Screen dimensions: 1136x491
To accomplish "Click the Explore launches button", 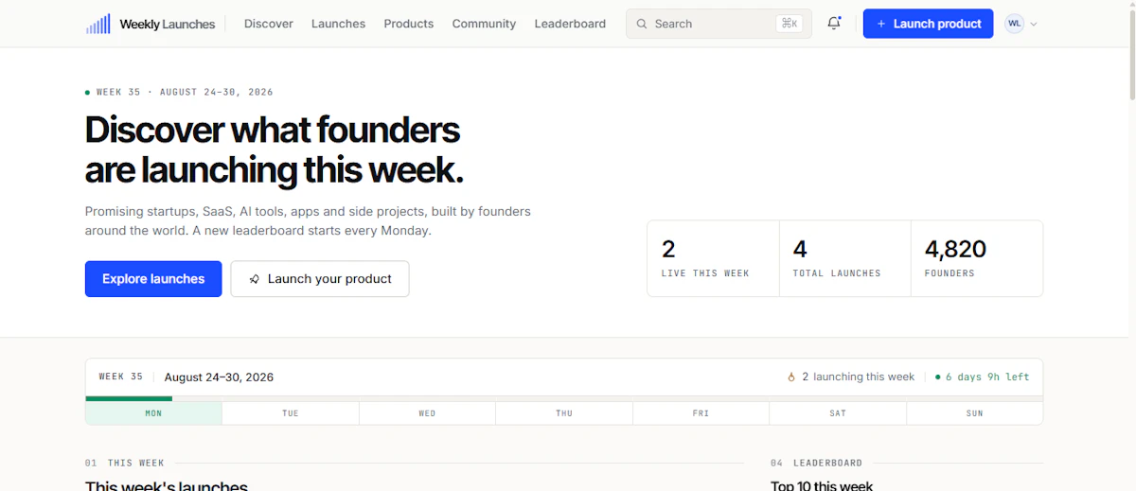I will [x=153, y=279].
